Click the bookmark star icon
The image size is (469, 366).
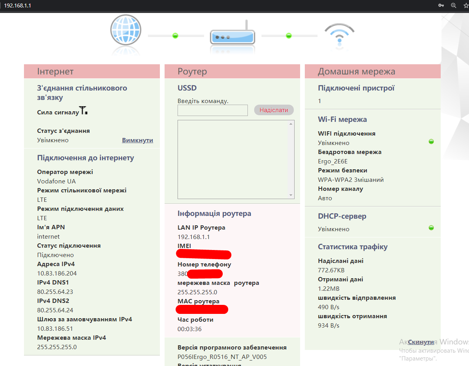click(465, 5)
